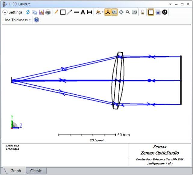193x175 pixels.
Task: Click the 50 mm scale bar label
Action: click(x=124, y=135)
